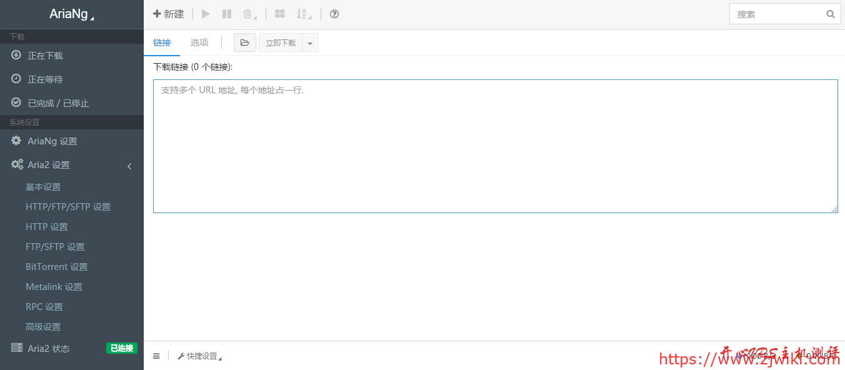Switch to the 选项 tab

199,42
